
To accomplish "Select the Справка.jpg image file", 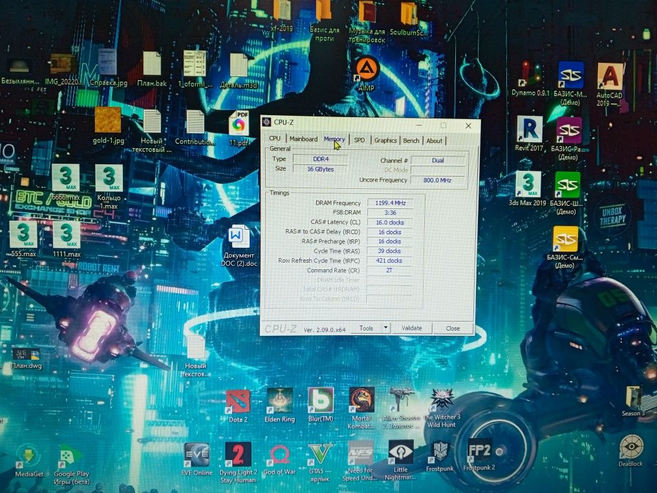I will click(x=108, y=67).
